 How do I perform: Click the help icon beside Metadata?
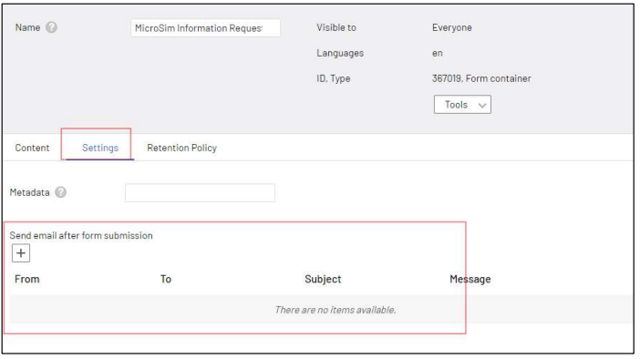point(61,192)
